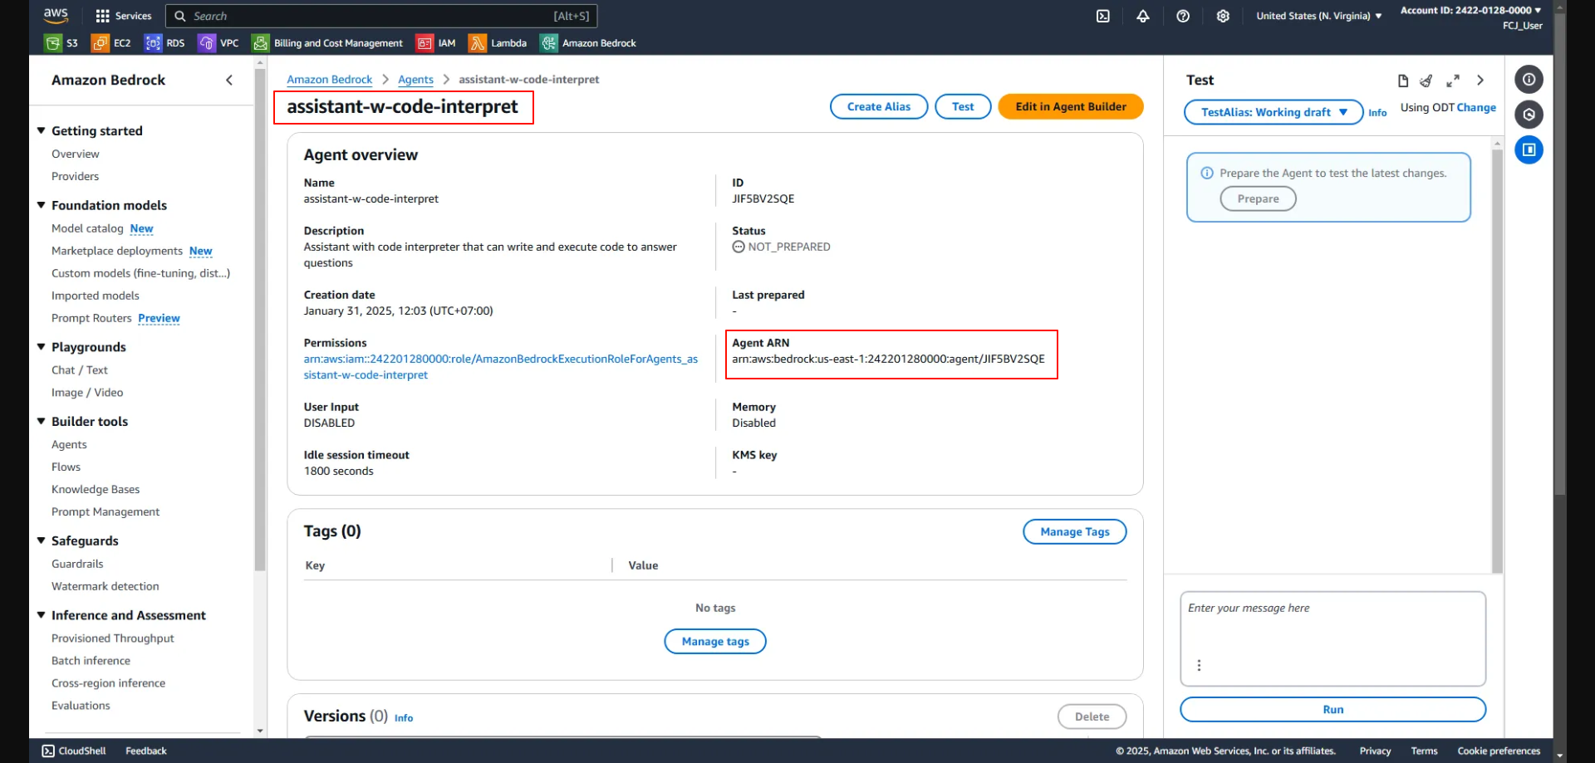The image size is (1595, 763).
Task: Click the Test button
Action: (963, 106)
